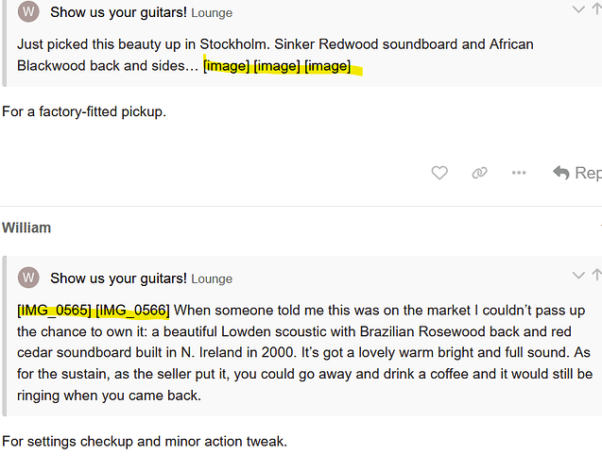This screenshot has width=602, height=472.
Task: Copy the post link via chain icon
Action: (479, 173)
